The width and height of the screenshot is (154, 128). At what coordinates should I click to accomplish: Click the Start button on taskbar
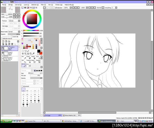tap(6, 121)
